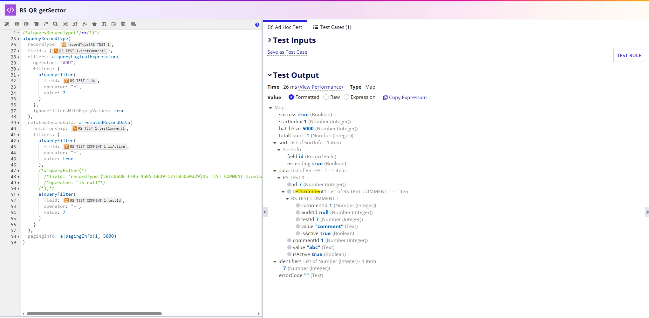Open editor help question mark icon
649x318 pixels.
point(257,25)
